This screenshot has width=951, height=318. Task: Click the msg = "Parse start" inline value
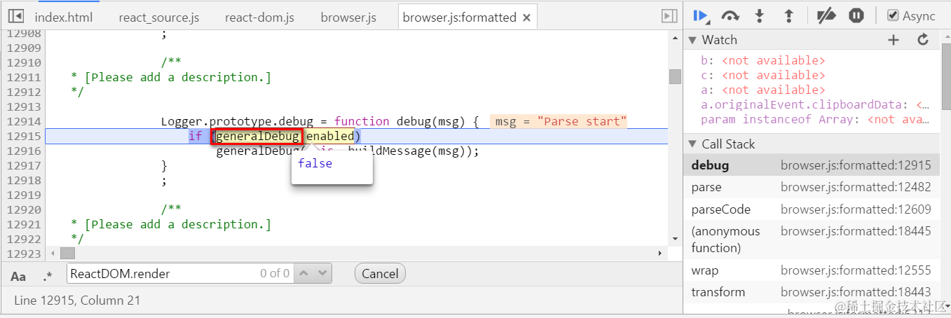click(x=559, y=122)
